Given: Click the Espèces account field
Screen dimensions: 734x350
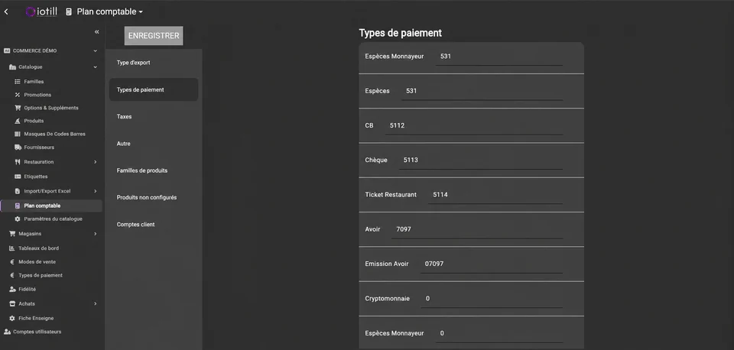Looking at the screenshot, I should click(482, 91).
